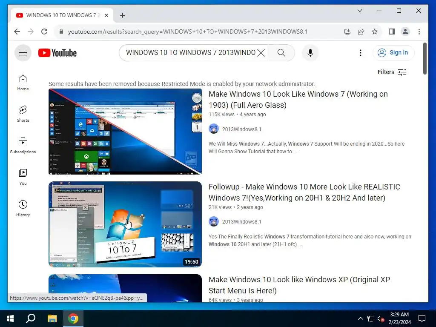Click the '115K views • 4 years ago' text
Screen dimensions: 436x327
point(237,114)
